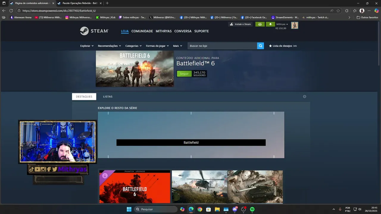
Task: Expand the Explorar store menu
Action: pos(87,46)
